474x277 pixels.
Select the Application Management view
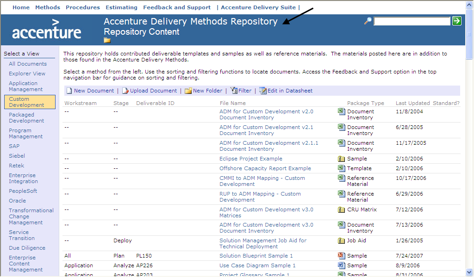click(26, 86)
